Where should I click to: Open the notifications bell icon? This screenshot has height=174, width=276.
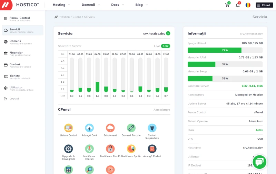pos(238,5)
